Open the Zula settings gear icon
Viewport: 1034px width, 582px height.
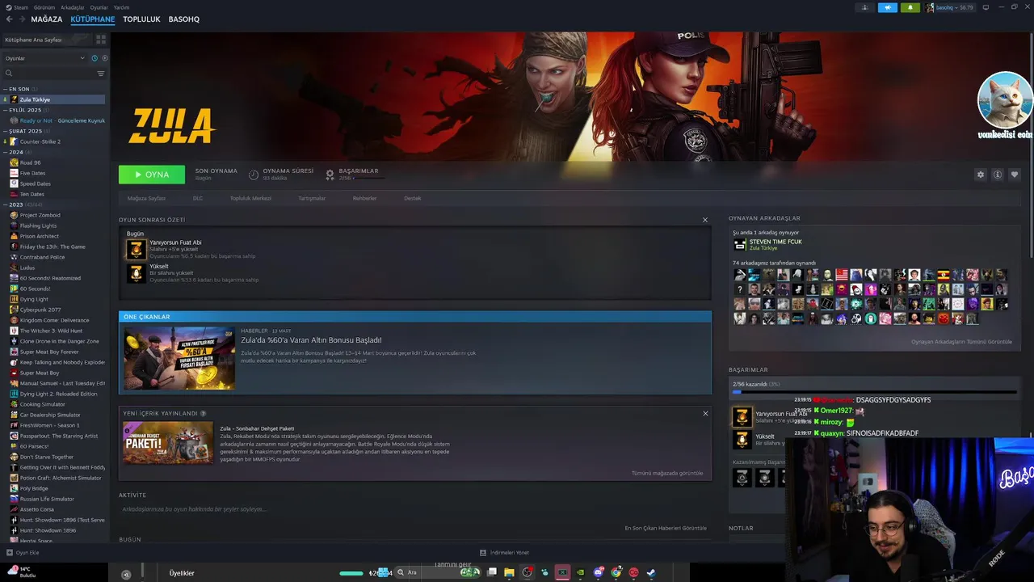pyautogui.click(x=981, y=175)
